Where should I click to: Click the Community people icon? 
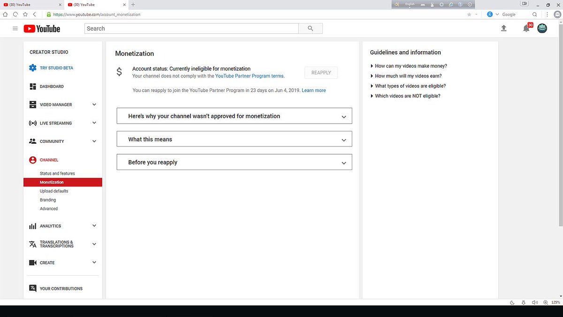(x=33, y=141)
